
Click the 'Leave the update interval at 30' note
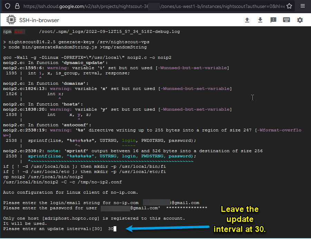click(240, 219)
